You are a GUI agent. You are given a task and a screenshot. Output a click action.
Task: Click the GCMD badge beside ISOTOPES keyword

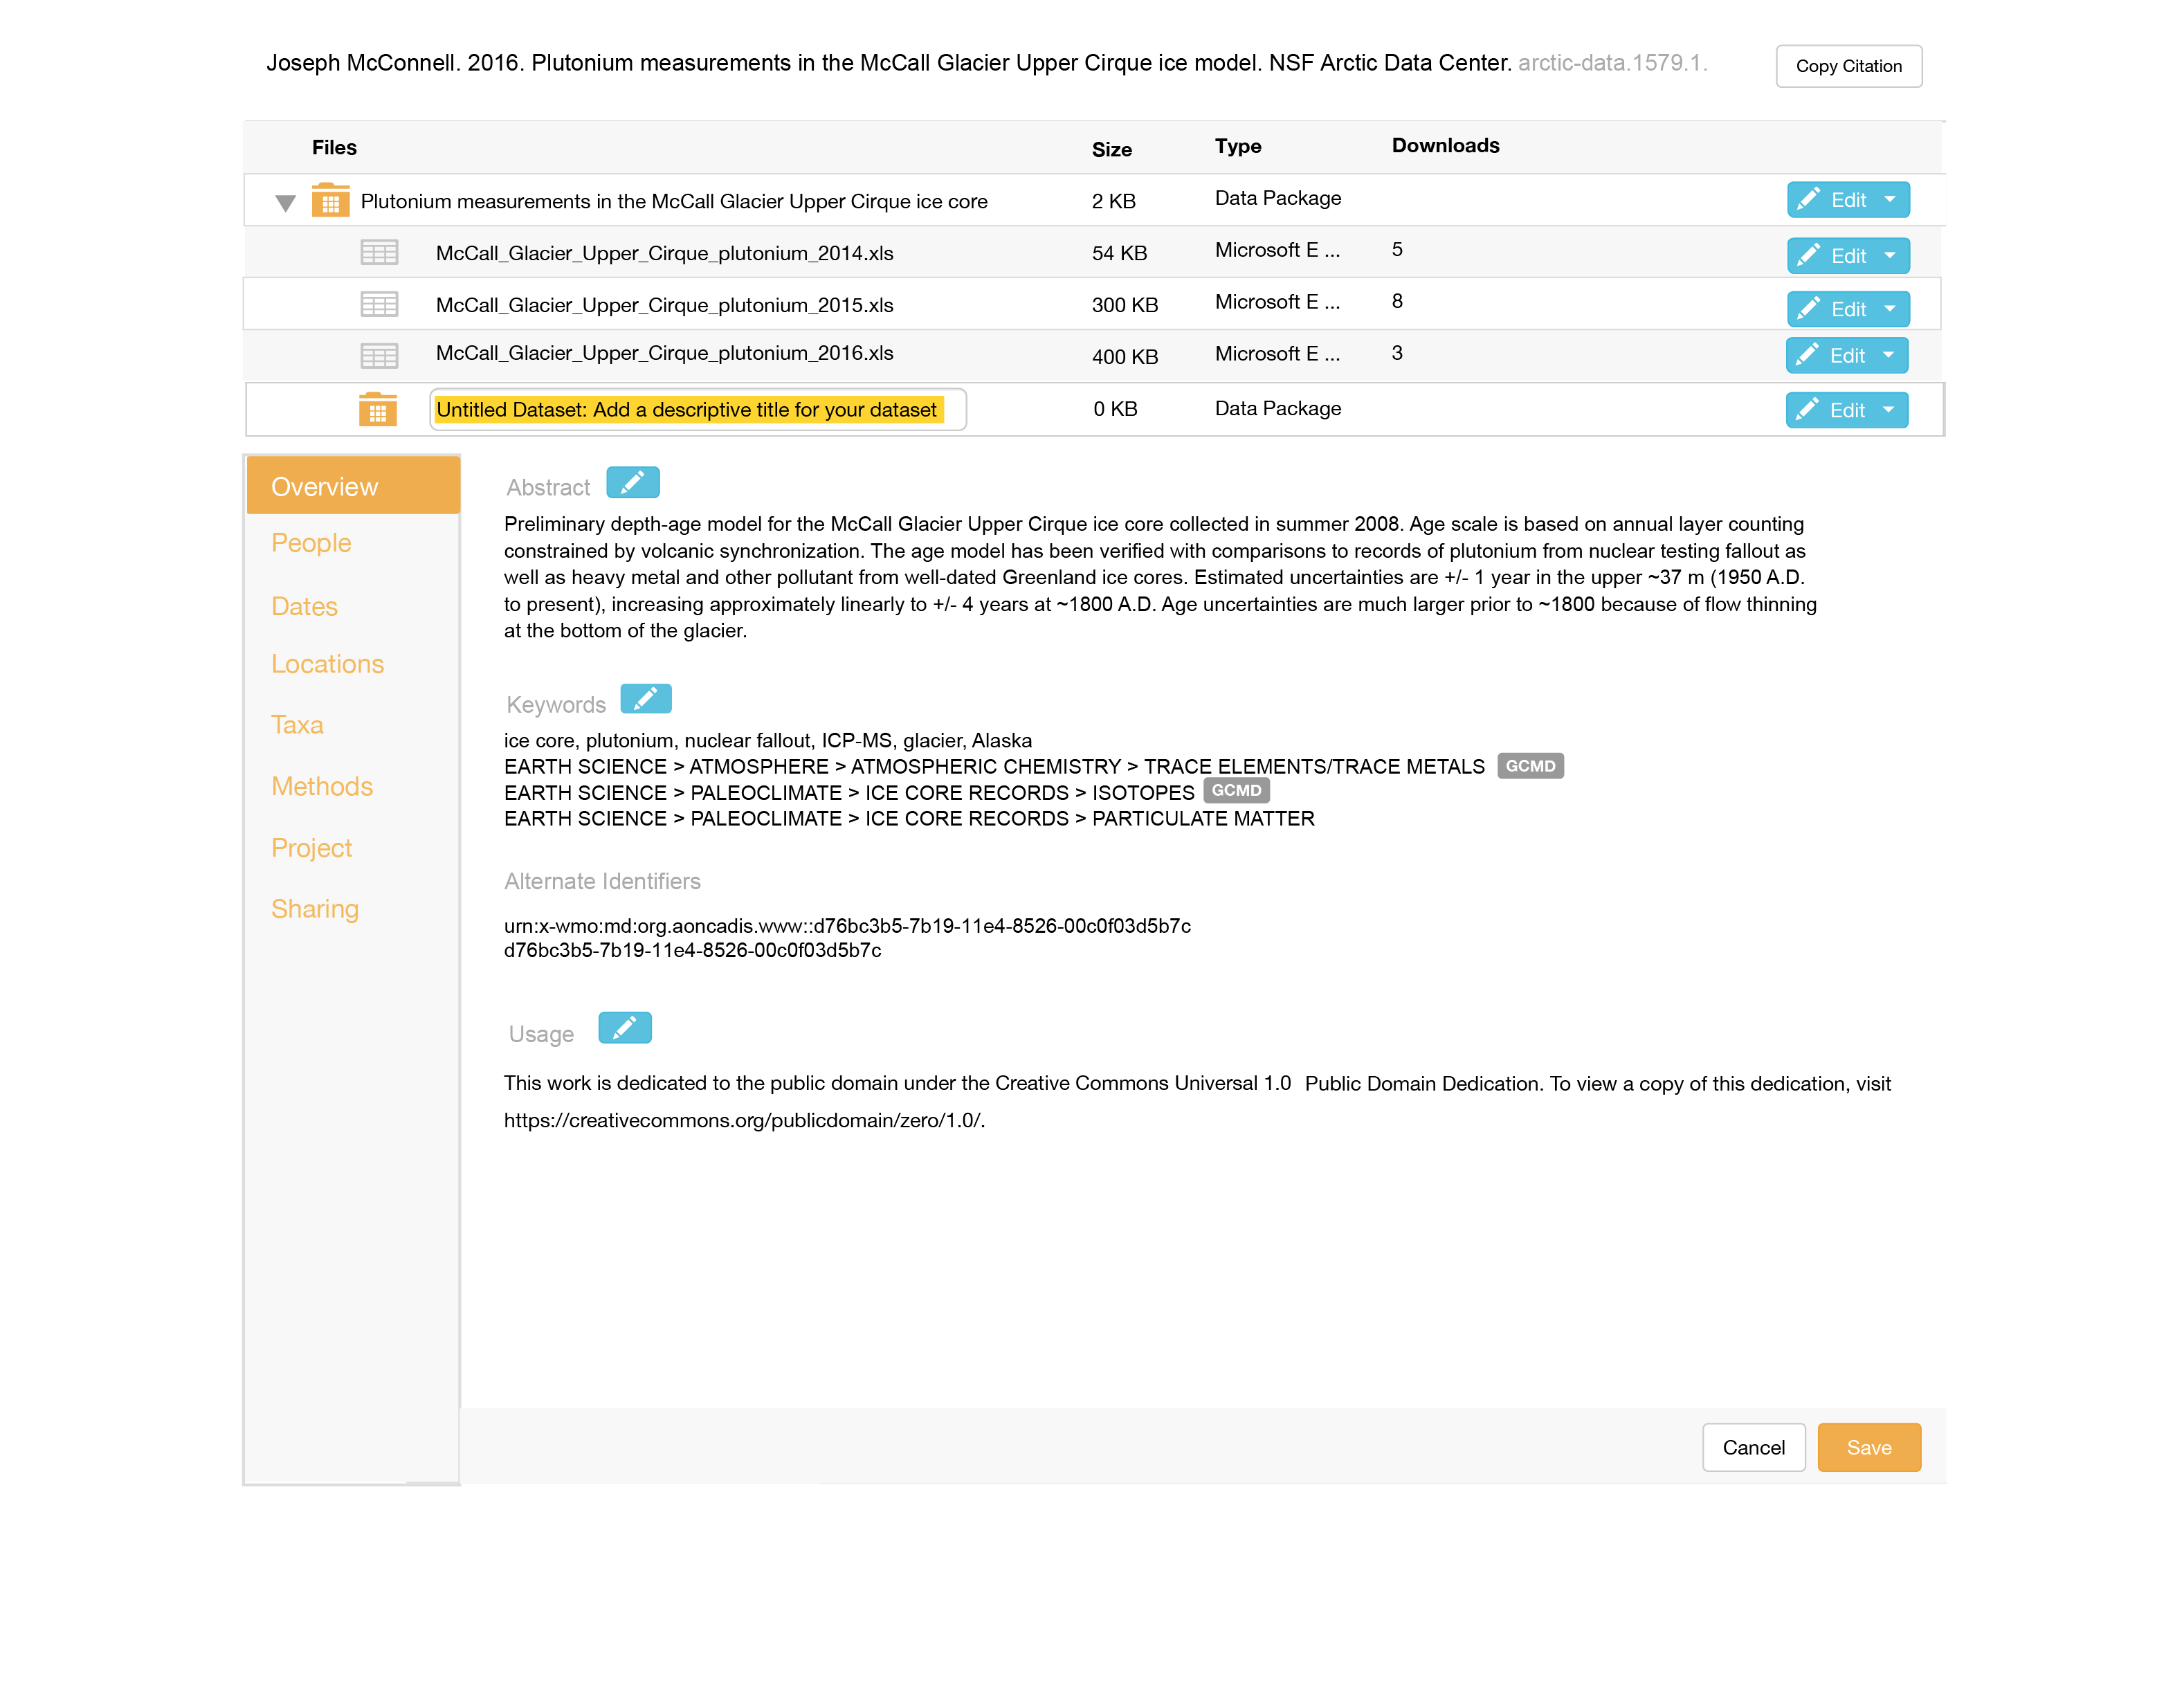pos(1236,791)
